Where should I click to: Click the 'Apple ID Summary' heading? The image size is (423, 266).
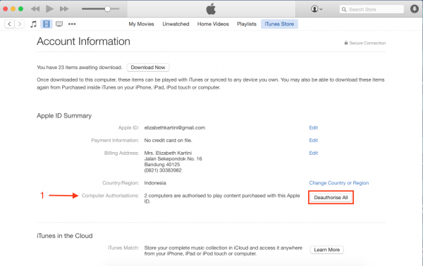[64, 115]
